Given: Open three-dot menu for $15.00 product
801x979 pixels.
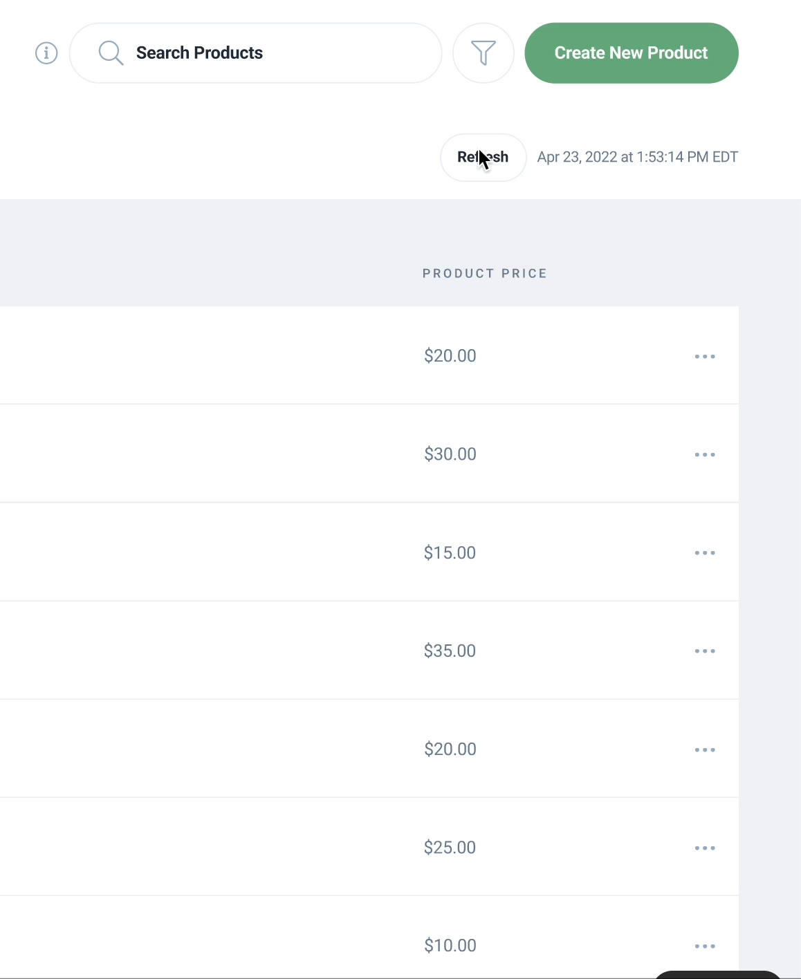Looking at the screenshot, I should (x=705, y=553).
